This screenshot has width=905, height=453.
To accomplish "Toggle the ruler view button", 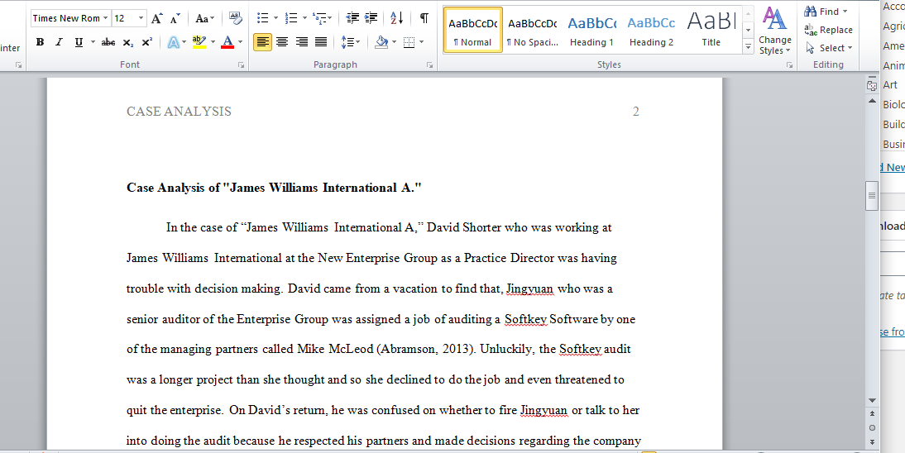I will click(x=872, y=85).
